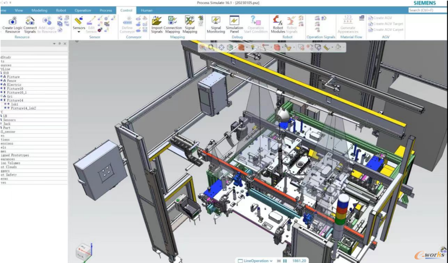The image size is (448, 263).
Task: Select the Sensors node in the tree
Action: [x=10, y=120]
